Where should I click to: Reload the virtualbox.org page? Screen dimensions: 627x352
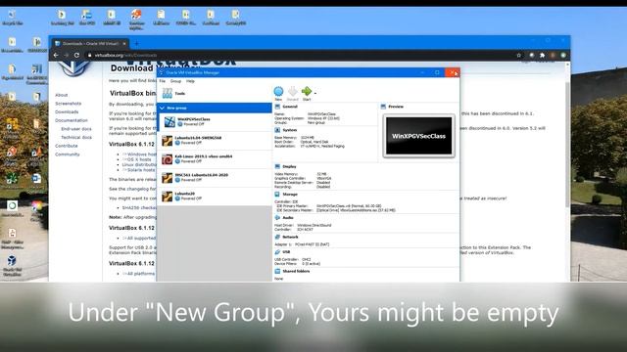tap(76, 55)
